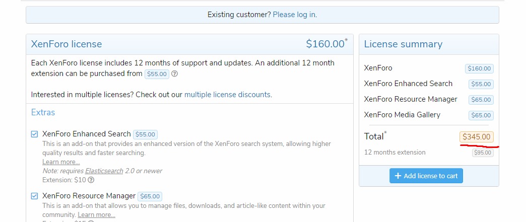Follow the multiple license discounts link

(227, 95)
